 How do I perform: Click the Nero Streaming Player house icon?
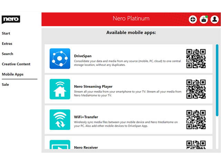60,89
